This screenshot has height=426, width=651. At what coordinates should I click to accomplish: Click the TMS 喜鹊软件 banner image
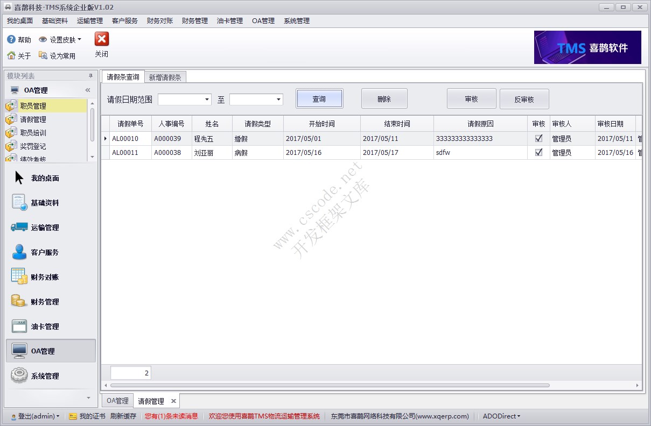point(587,47)
